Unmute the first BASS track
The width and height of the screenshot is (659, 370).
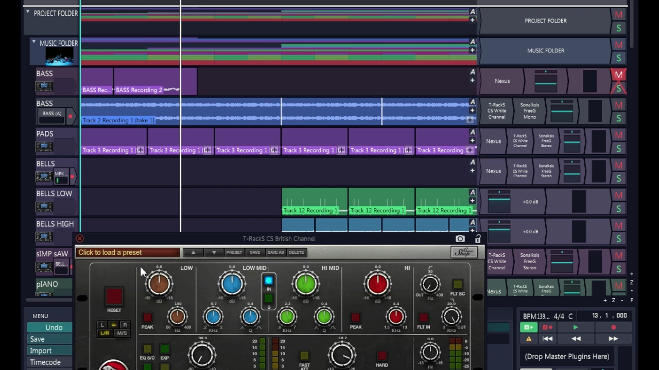coord(618,75)
